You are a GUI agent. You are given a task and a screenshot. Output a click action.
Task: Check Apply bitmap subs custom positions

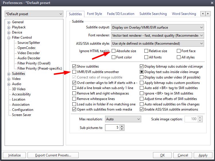coord(142,83)
